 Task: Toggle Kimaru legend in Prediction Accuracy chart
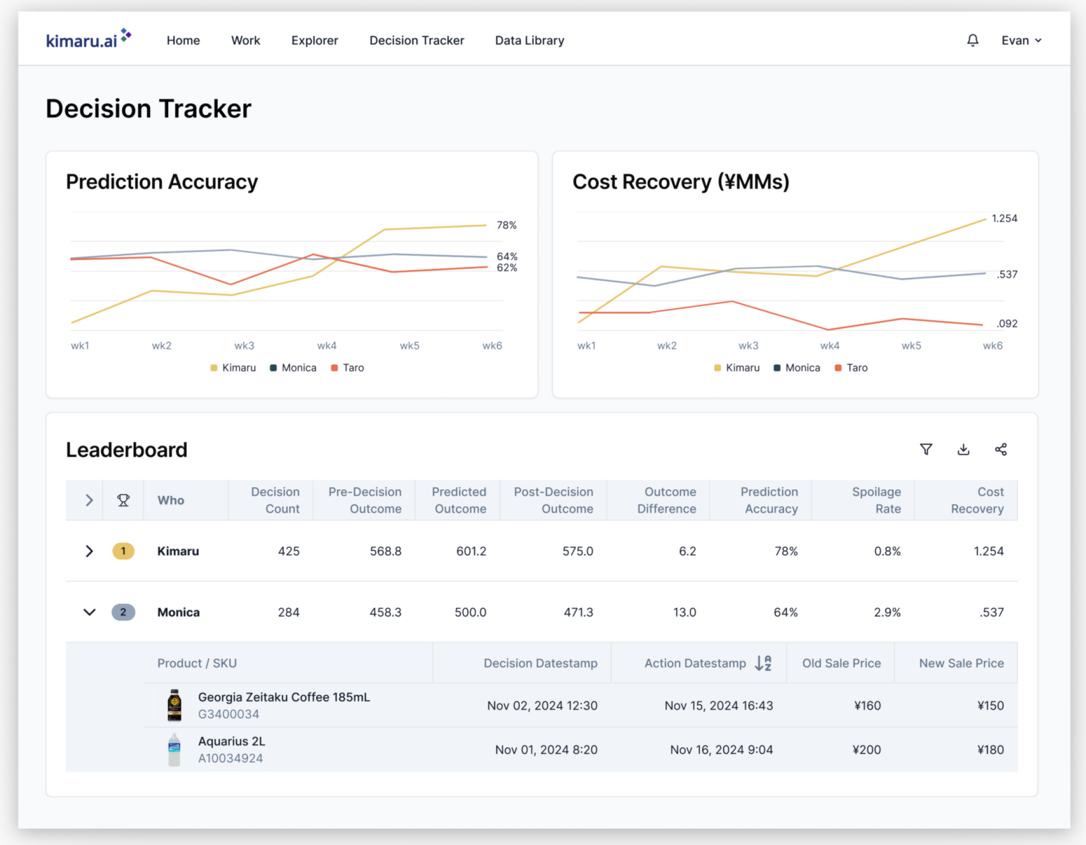(x=233, y=368)
